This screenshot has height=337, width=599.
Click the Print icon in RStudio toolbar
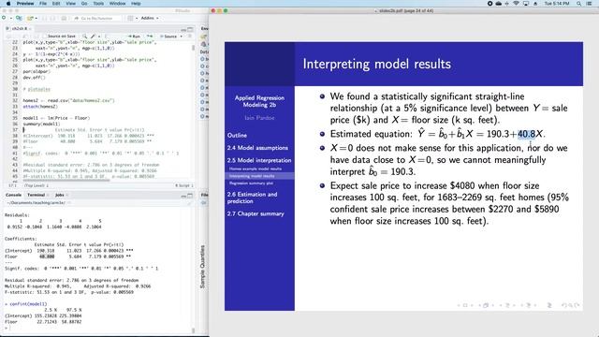pyautogui.click(x=64, y=19)
